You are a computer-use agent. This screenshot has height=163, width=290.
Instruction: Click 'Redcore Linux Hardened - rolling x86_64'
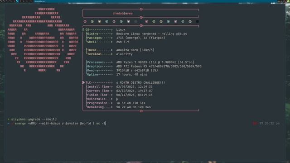151,34
